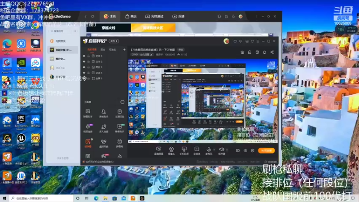Open 视频连麦 tool in the toolbox
The image size is (359, 202).
tap(88, 128)
